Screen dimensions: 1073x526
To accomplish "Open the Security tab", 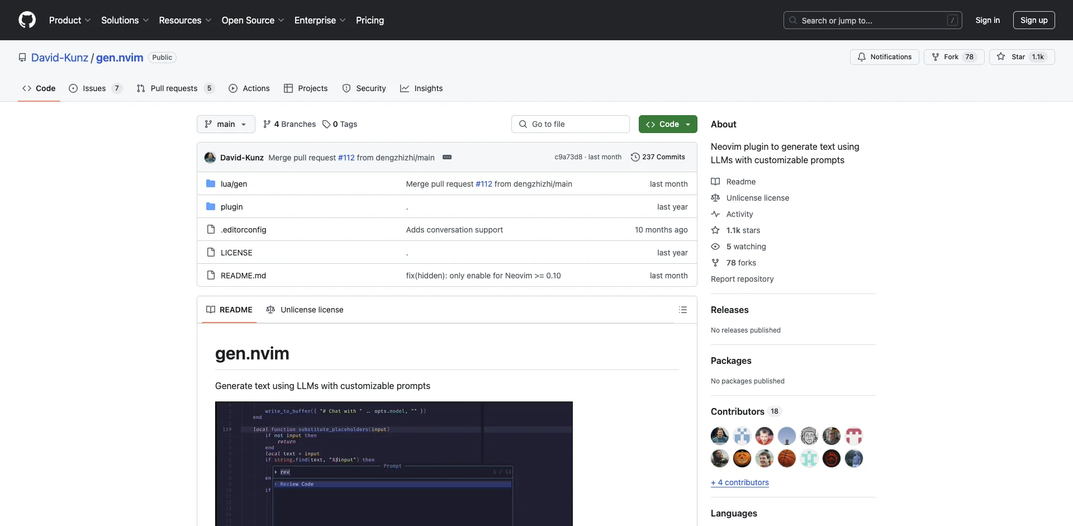I will [364, 88].
